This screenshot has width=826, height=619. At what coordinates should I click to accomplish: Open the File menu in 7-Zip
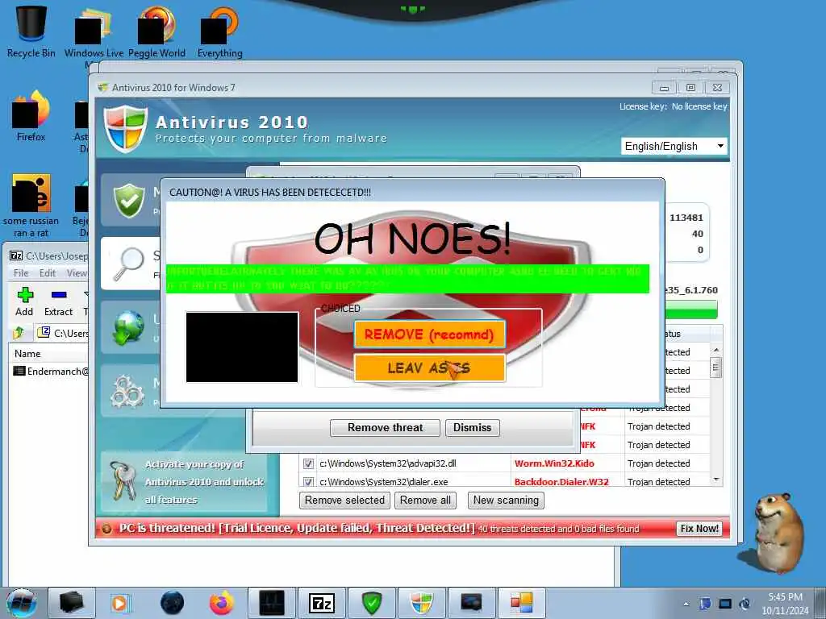[21, 273]
